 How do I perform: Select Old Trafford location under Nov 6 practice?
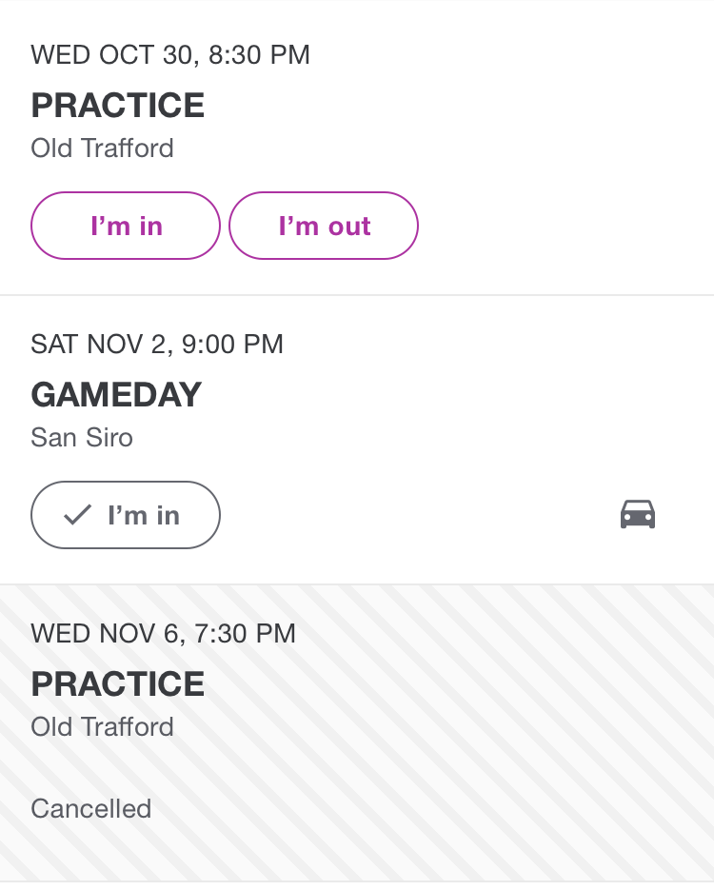tap(103, 727)
